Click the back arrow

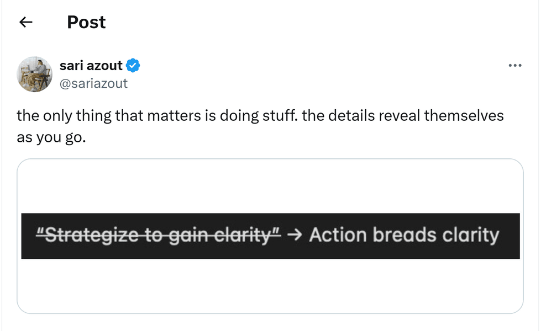[26, 22]
